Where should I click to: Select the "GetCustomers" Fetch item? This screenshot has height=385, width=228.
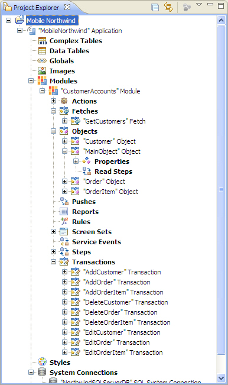click(115, 121)
